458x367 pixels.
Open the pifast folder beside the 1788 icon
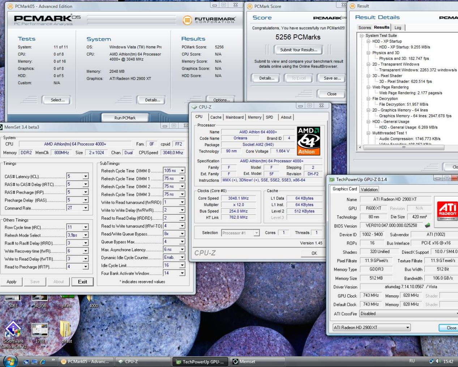tap(66, 332)
